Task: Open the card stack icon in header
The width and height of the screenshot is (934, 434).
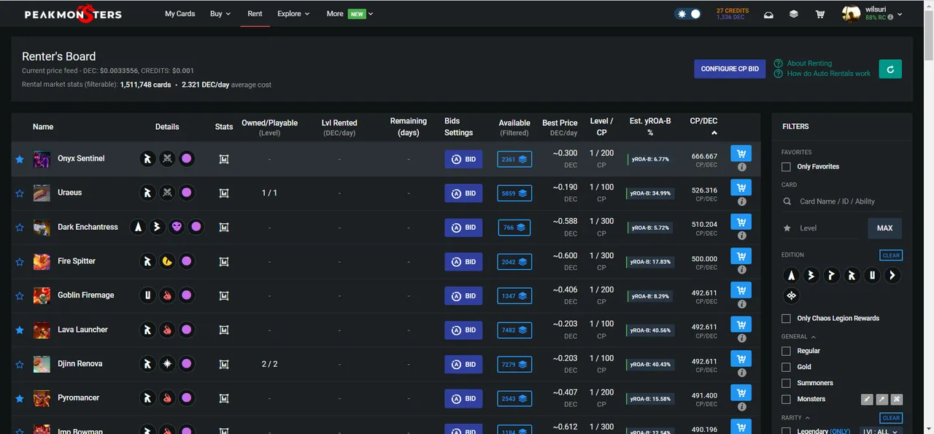Action: [794, 15]
